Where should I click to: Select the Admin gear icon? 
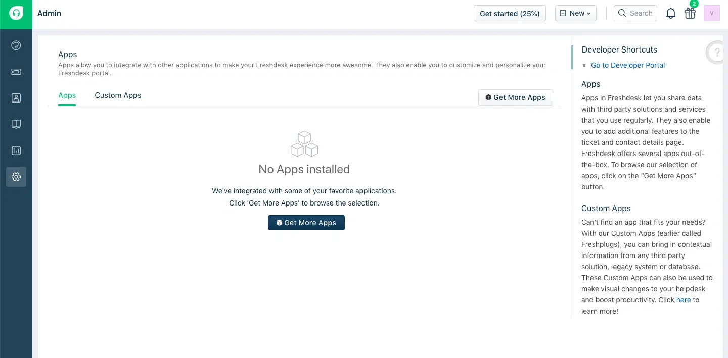click(16, 177)
